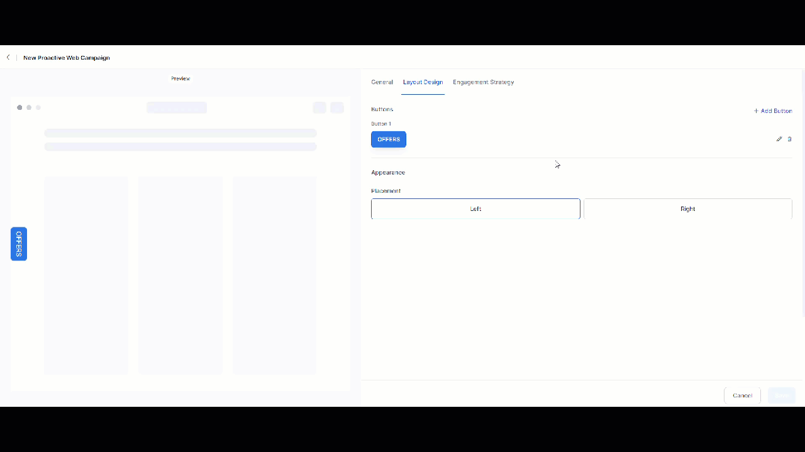The height and width of the screenshot is (452, 805).
Task: Edit Button 1 with the pencil icon
Action: point(779,139)
